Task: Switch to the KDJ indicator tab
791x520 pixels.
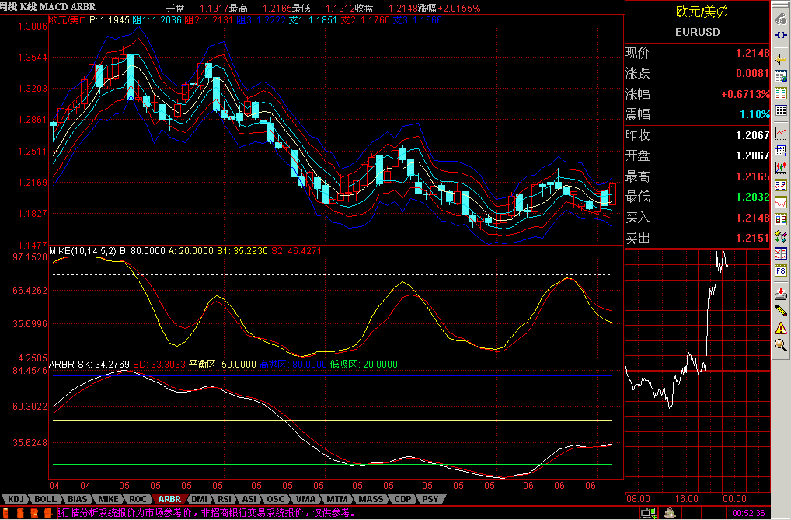Action: point(16,499)
